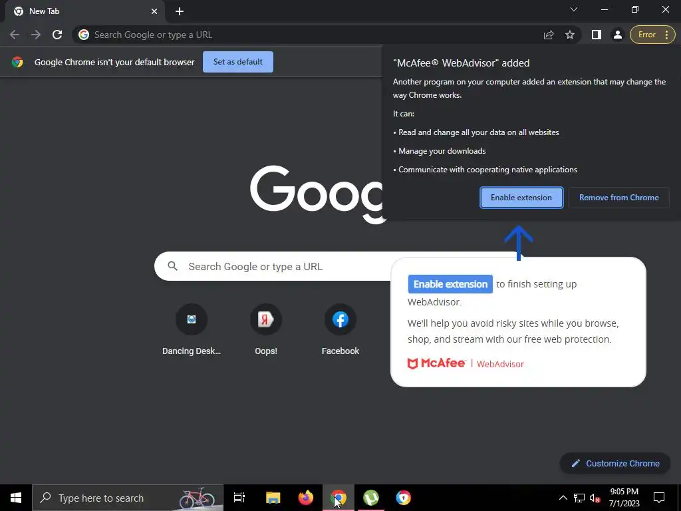The image size is (681, 511).
Task: Click the Chrome taskbar icon
Action: pyautogui.click(x=339, y=498)
